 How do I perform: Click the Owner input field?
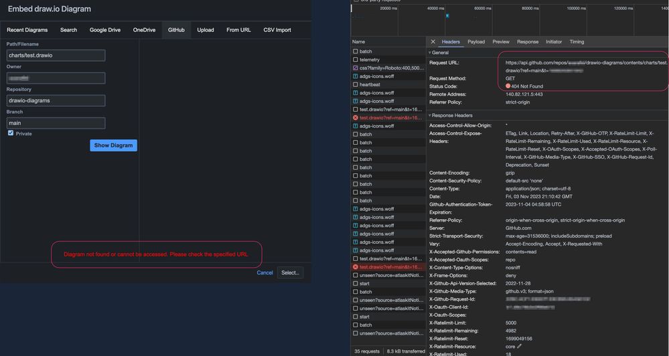(x=56, y=78)
